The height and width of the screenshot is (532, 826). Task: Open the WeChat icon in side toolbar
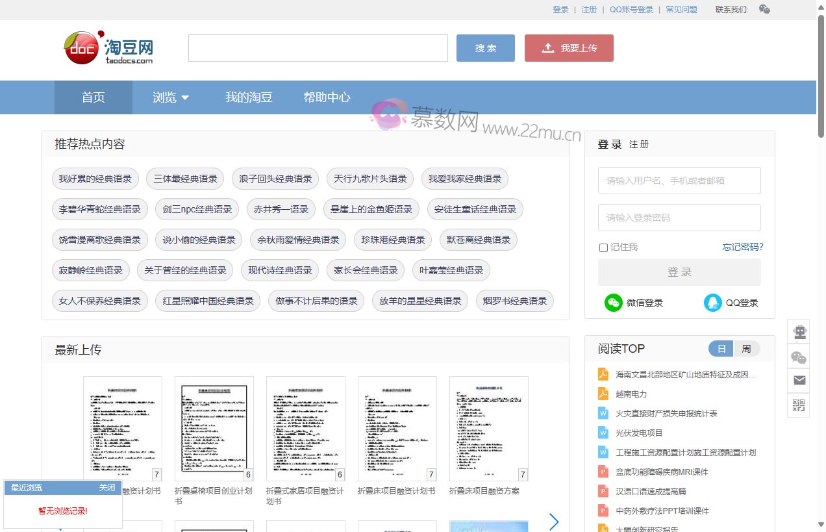tap(799, 357)
